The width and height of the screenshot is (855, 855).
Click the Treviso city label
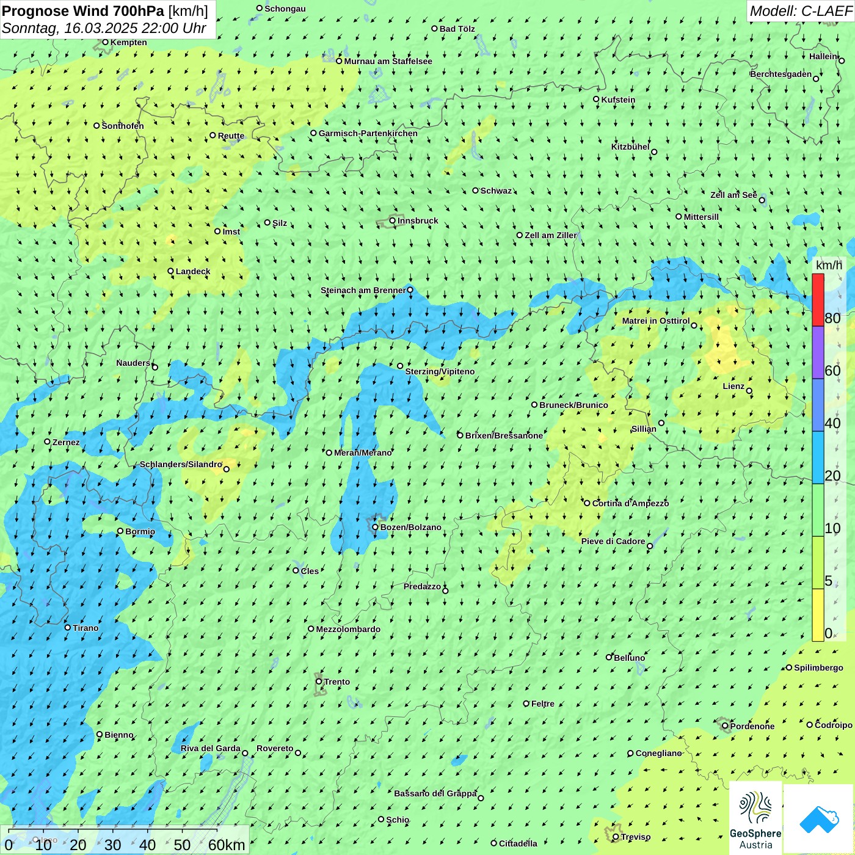[x=636, y=837]
